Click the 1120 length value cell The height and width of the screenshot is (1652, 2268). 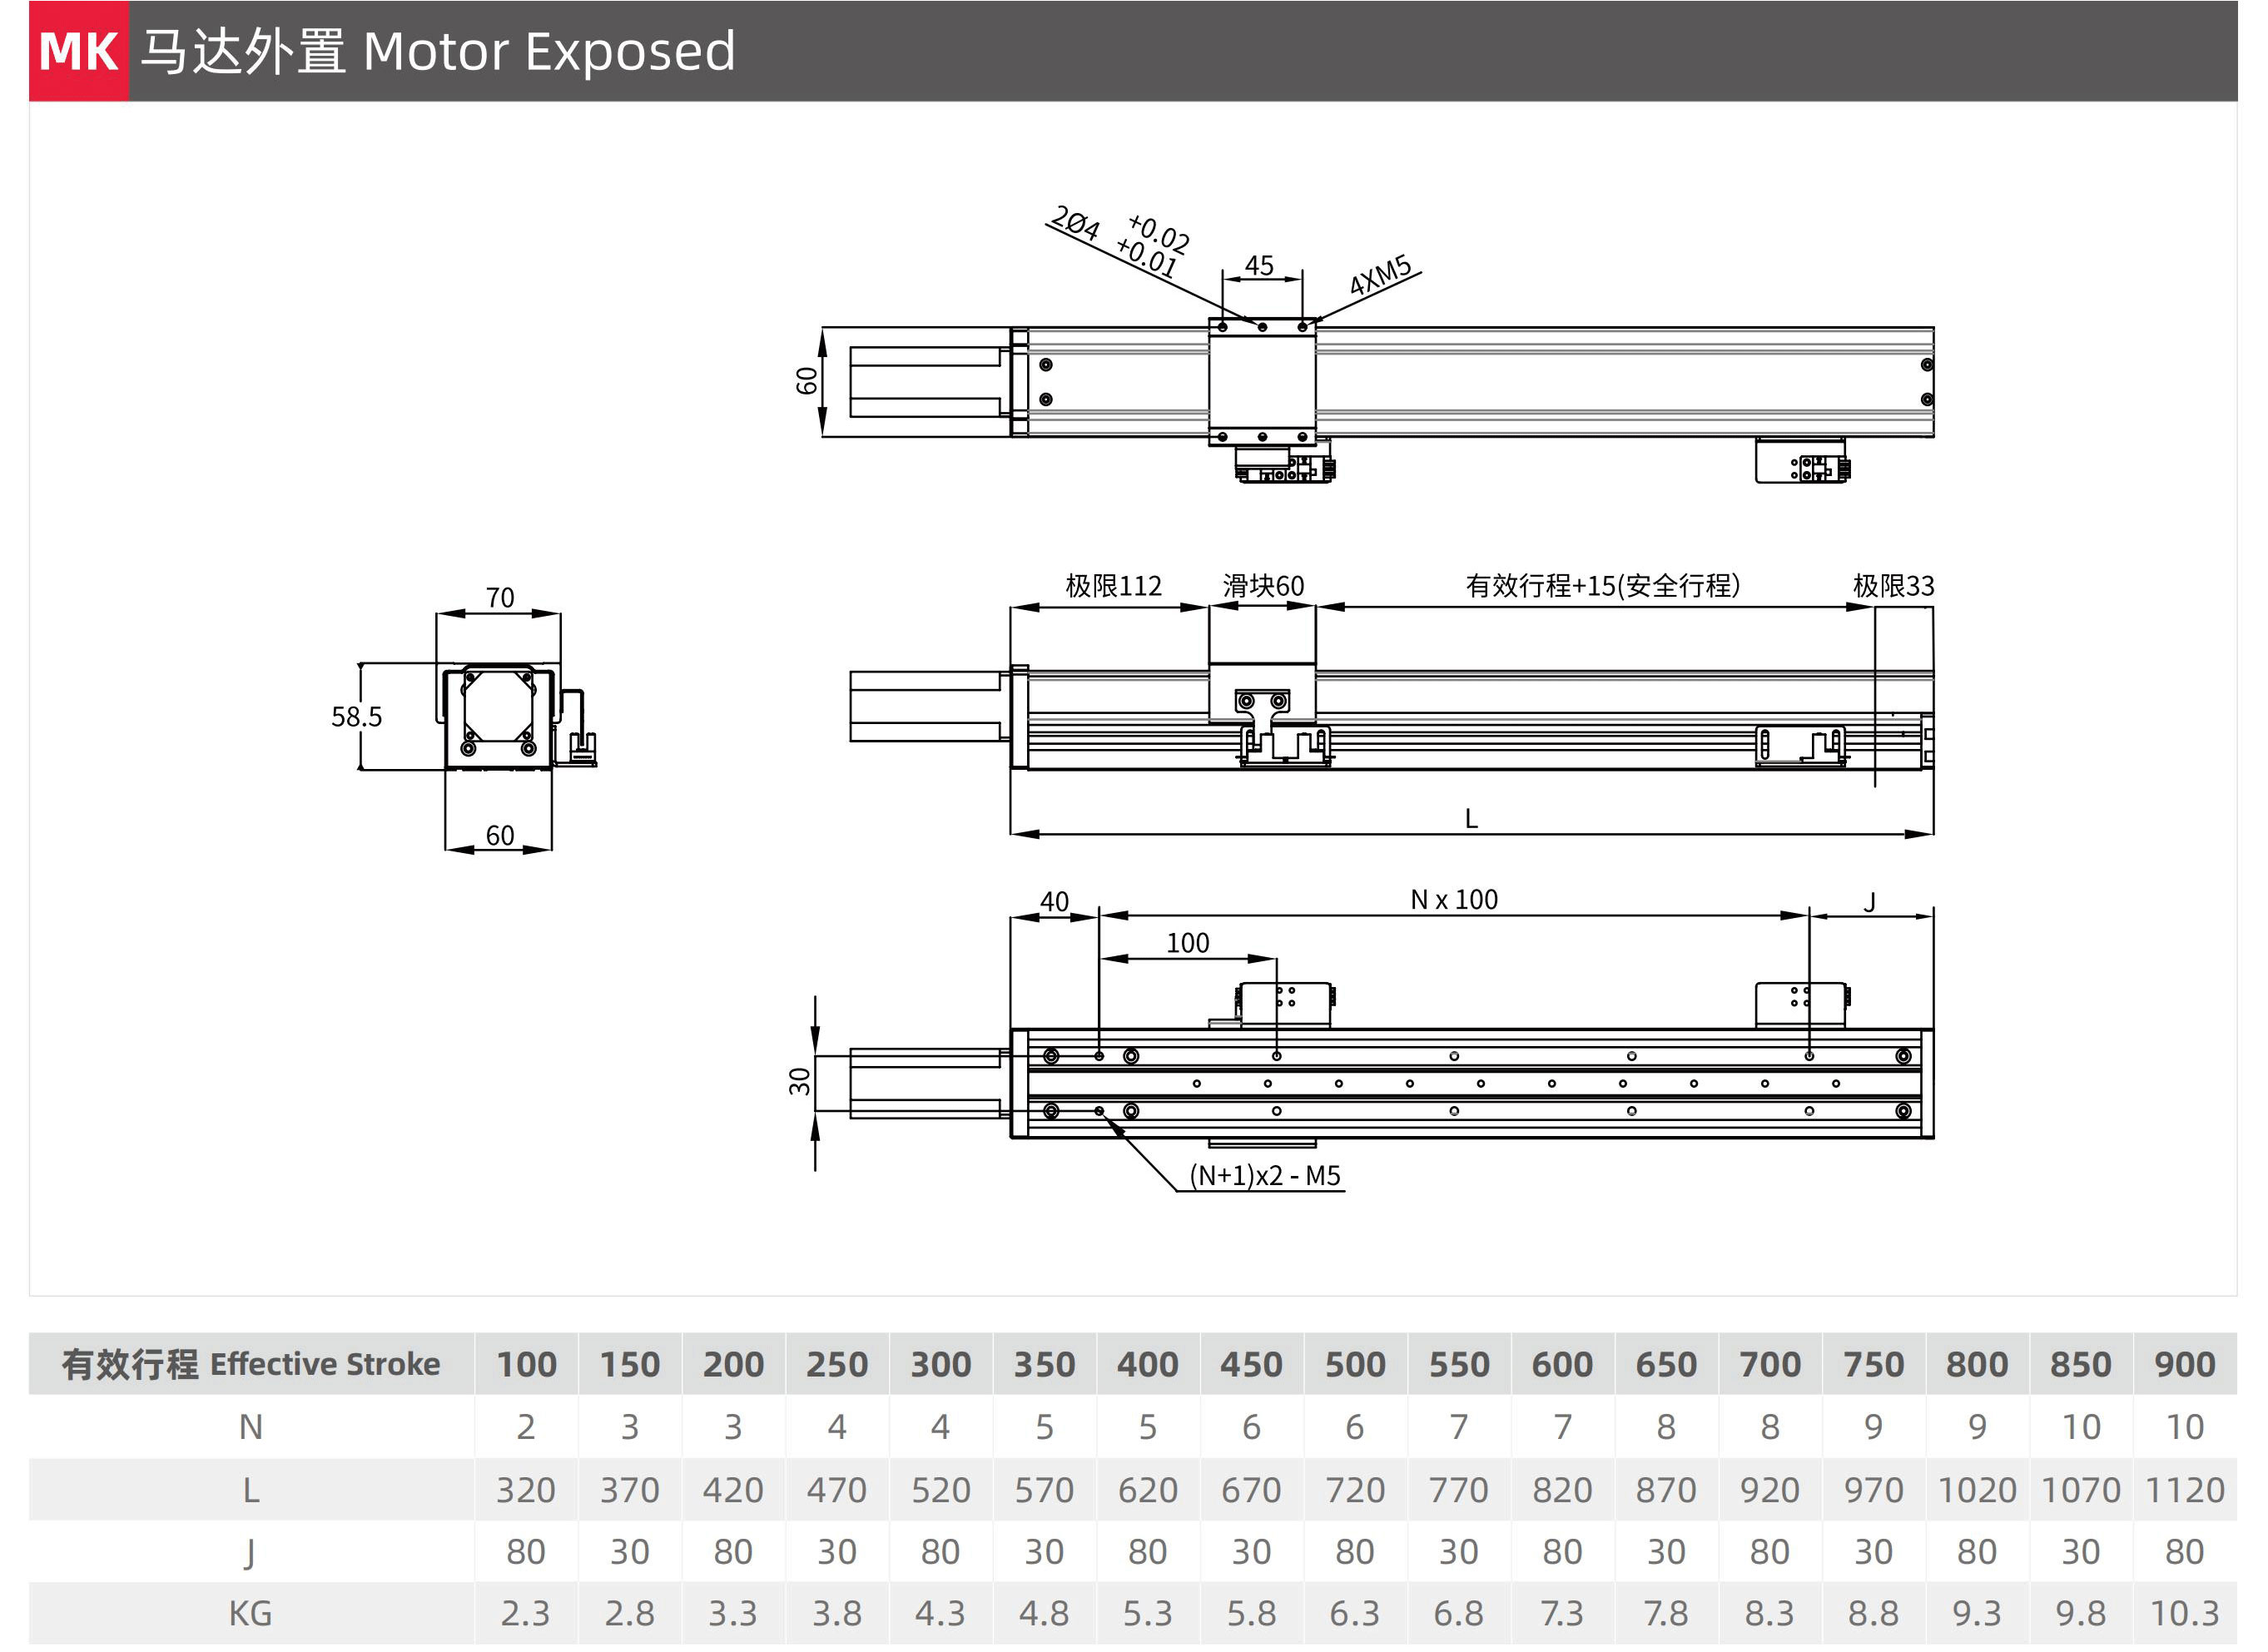coord(2184,1490)
